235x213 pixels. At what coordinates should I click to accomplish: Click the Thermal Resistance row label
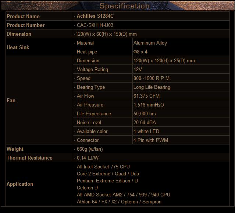coord(29,158)
